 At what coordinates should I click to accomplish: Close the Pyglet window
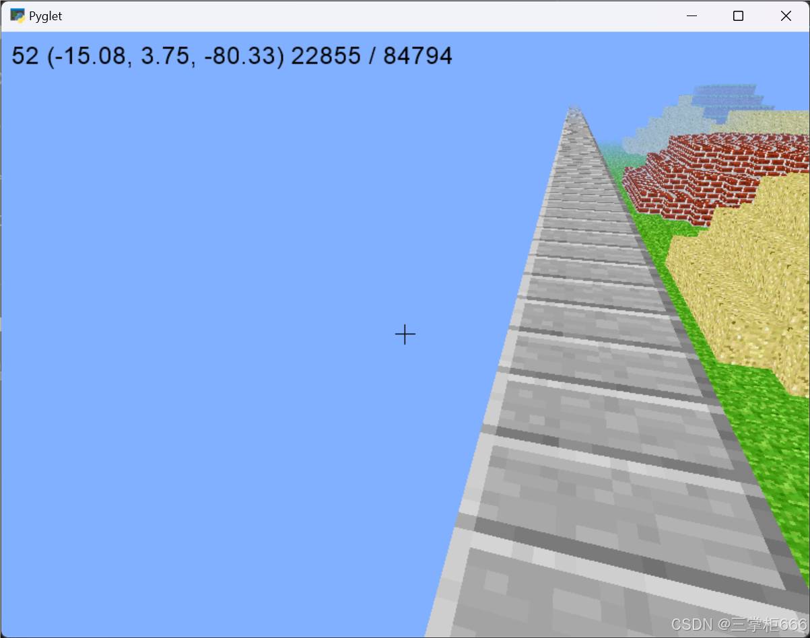786,16
